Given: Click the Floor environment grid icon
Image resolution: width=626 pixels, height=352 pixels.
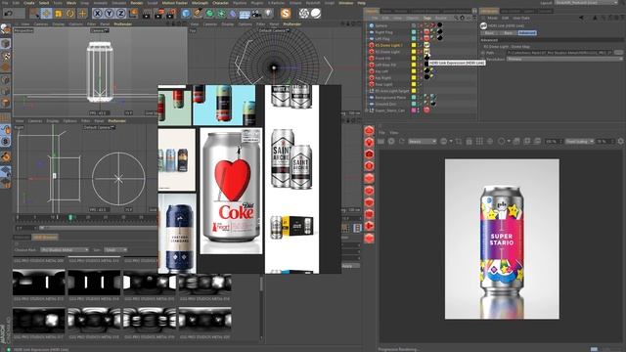Looking at the screenshot, I should [x=245, y=14].
